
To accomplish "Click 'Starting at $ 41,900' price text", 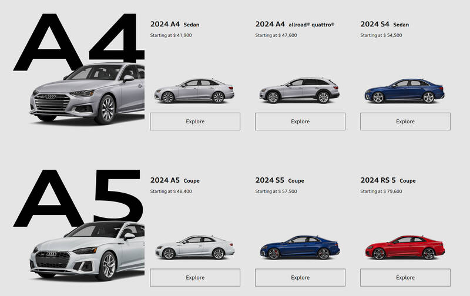I will pyautogui.click(x=171, y=35).
